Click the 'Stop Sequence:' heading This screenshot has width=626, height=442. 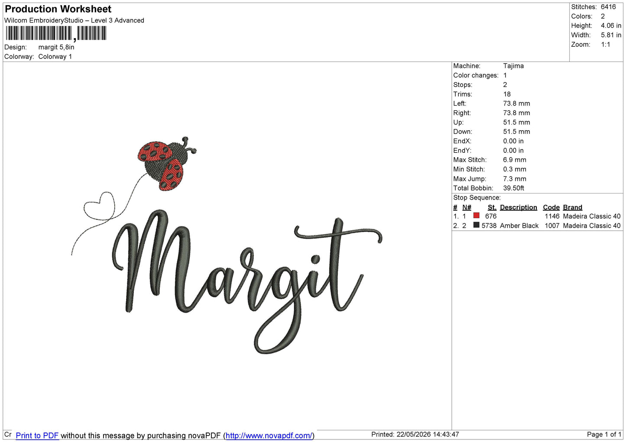[477, 198]
